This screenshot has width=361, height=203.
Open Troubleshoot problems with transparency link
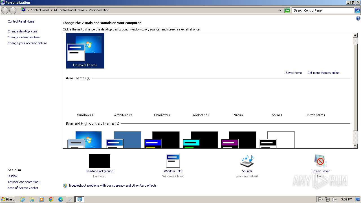pyautogui.click(x=113, y=186)
